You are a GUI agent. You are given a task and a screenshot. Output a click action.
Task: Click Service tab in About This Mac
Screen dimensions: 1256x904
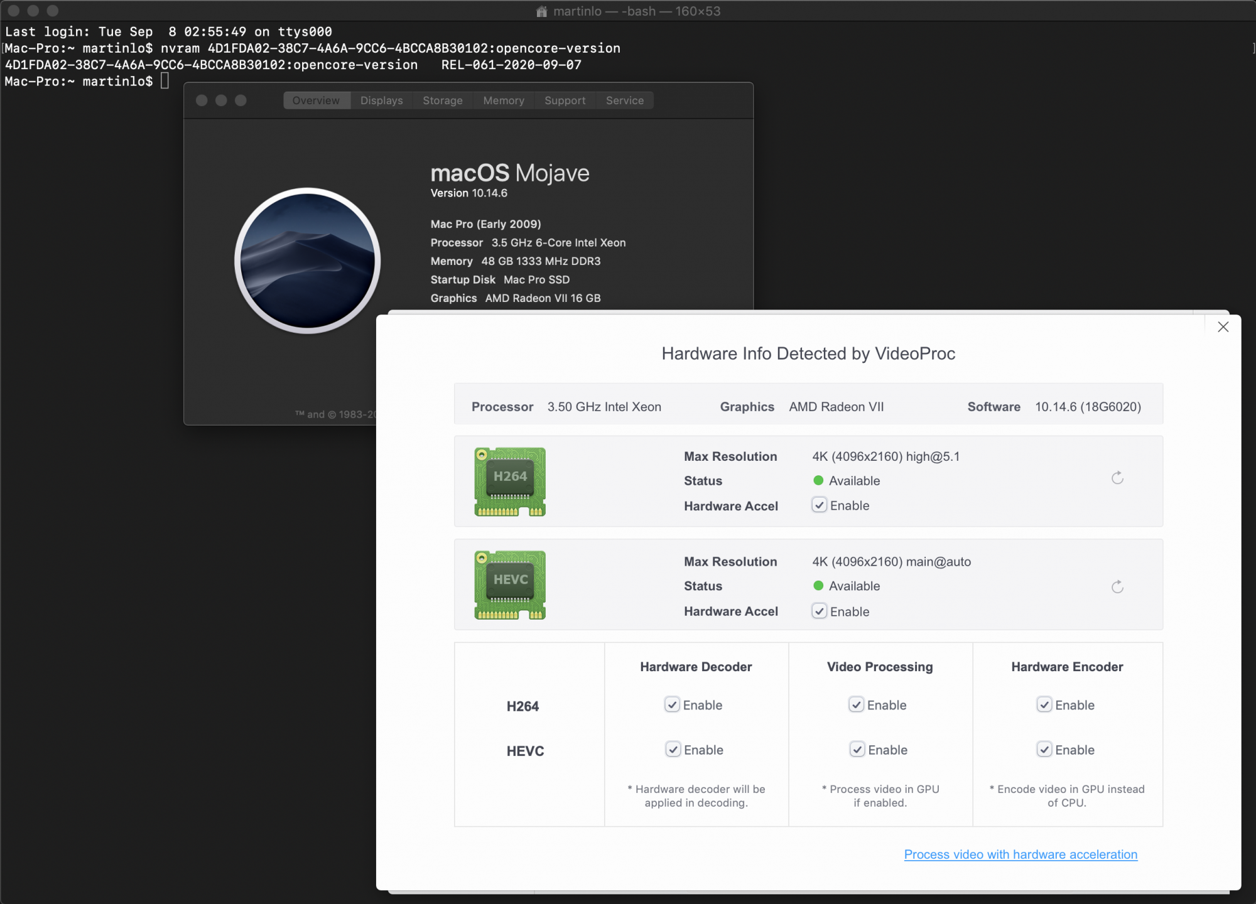pyautogui.click(x=625, y=99)
